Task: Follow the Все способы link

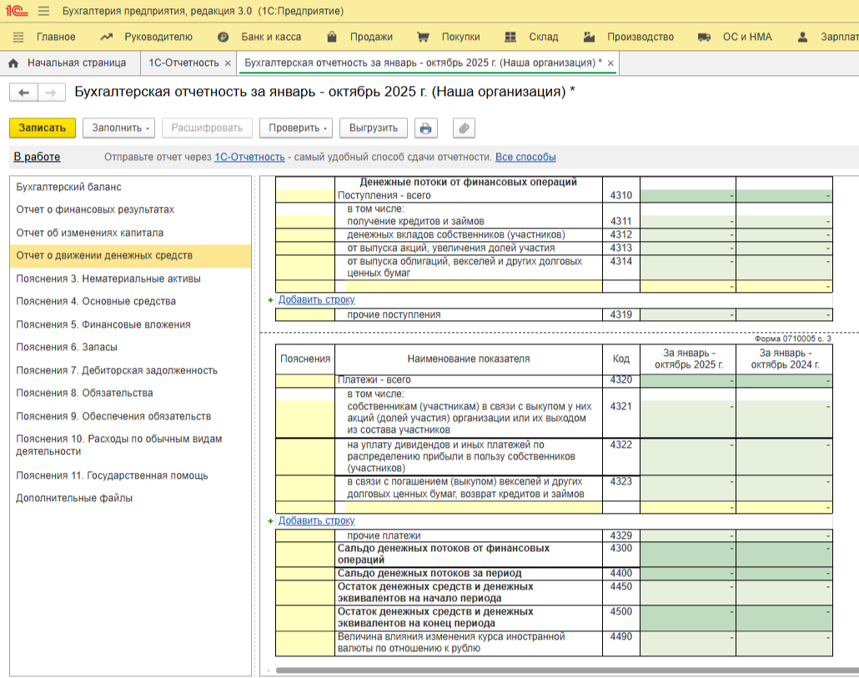Action: tap(525, 157)
